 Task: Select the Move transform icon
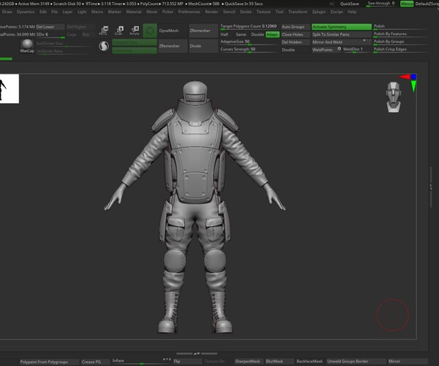[x=103, y=31]
